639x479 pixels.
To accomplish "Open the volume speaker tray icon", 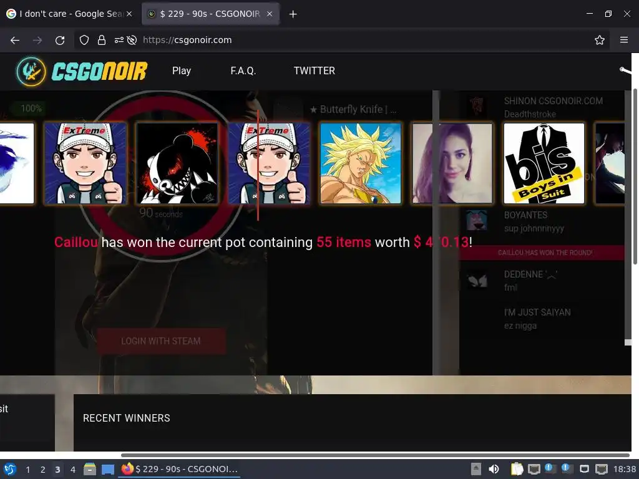I will (494, 469).
